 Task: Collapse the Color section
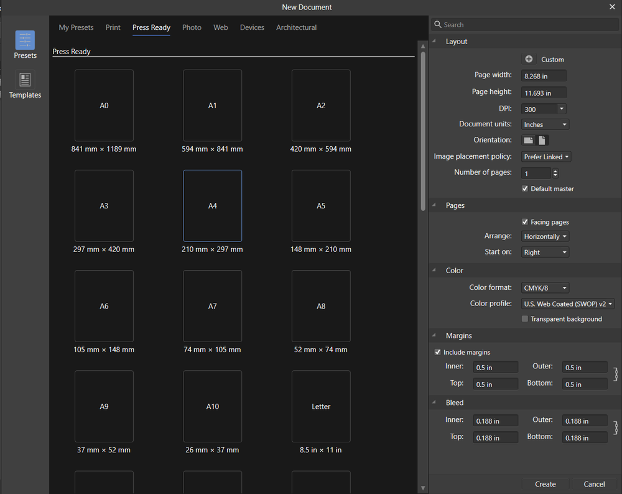click(x=434, y=270)
